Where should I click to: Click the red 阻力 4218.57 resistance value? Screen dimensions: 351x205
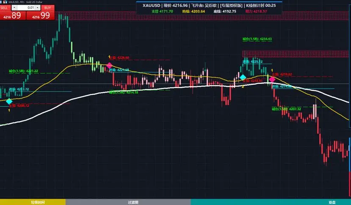(x=256, y=11)
